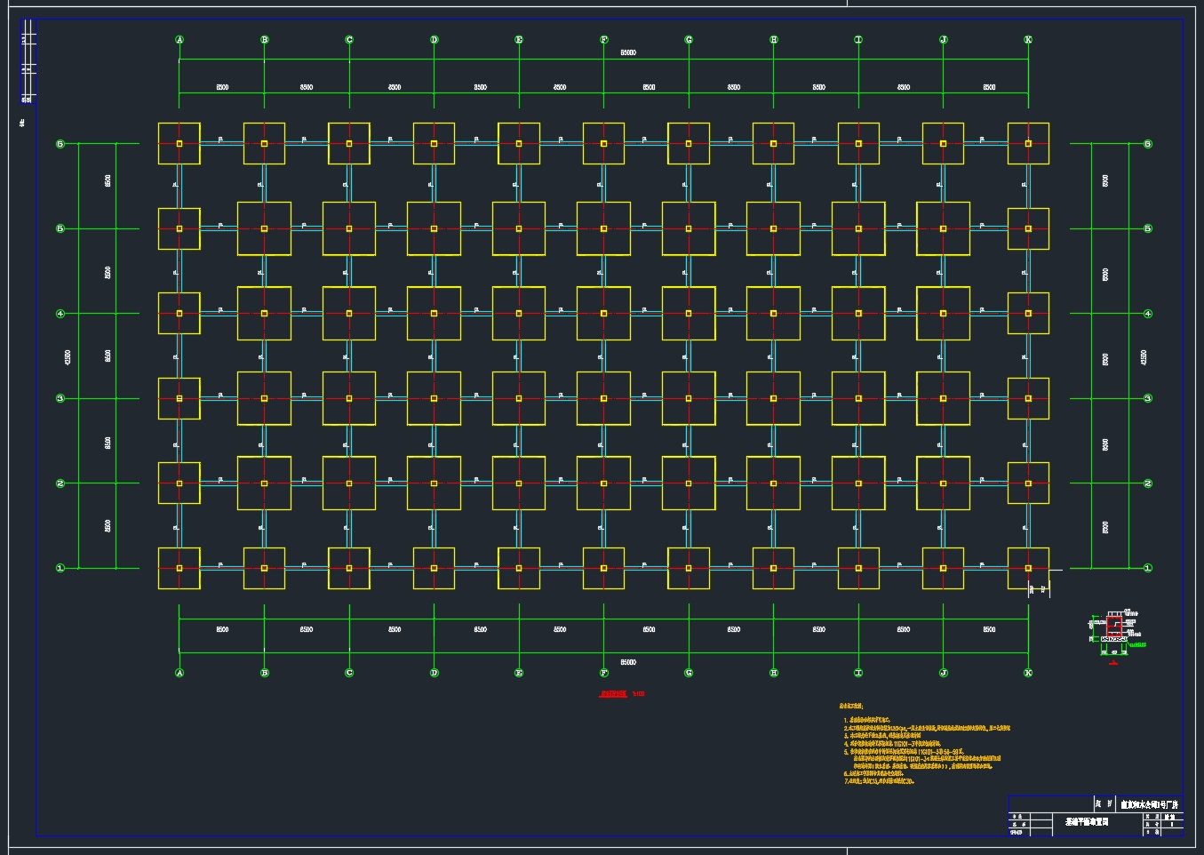Image resolution: width=1204 pixels, height=855 pixels.
Task: Select the left vertical overall dimension text
Action: (68, 357)
